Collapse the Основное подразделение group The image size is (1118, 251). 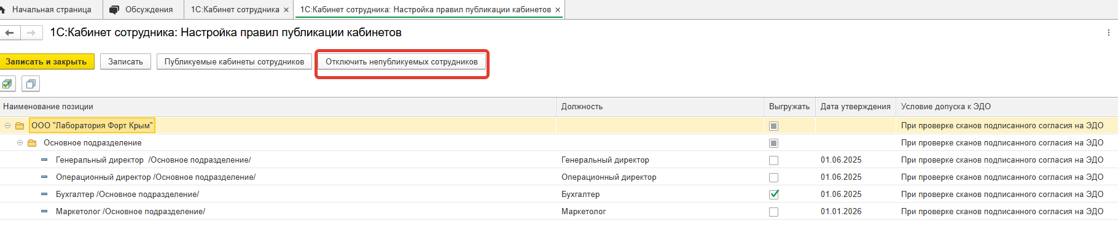20,143
